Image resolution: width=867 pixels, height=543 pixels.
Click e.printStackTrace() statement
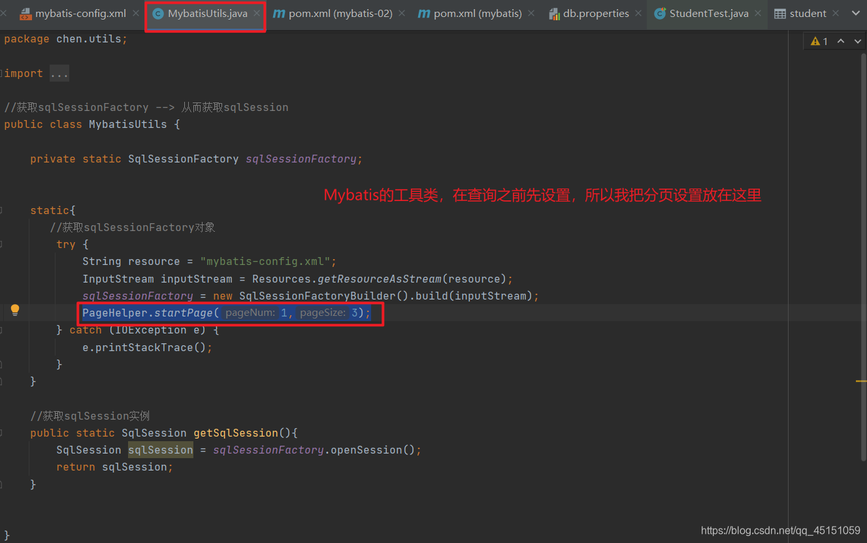[147, 347]
